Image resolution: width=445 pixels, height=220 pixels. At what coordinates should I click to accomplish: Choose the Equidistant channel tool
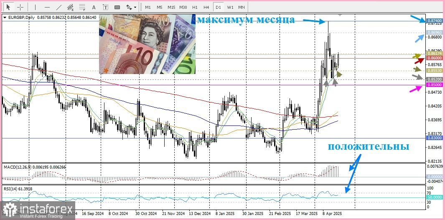(x=70, y=7)
